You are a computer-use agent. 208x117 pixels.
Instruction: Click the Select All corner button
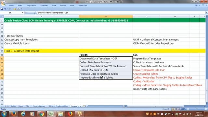(2, 17)
